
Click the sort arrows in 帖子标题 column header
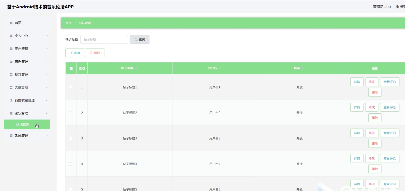(136, 68)
